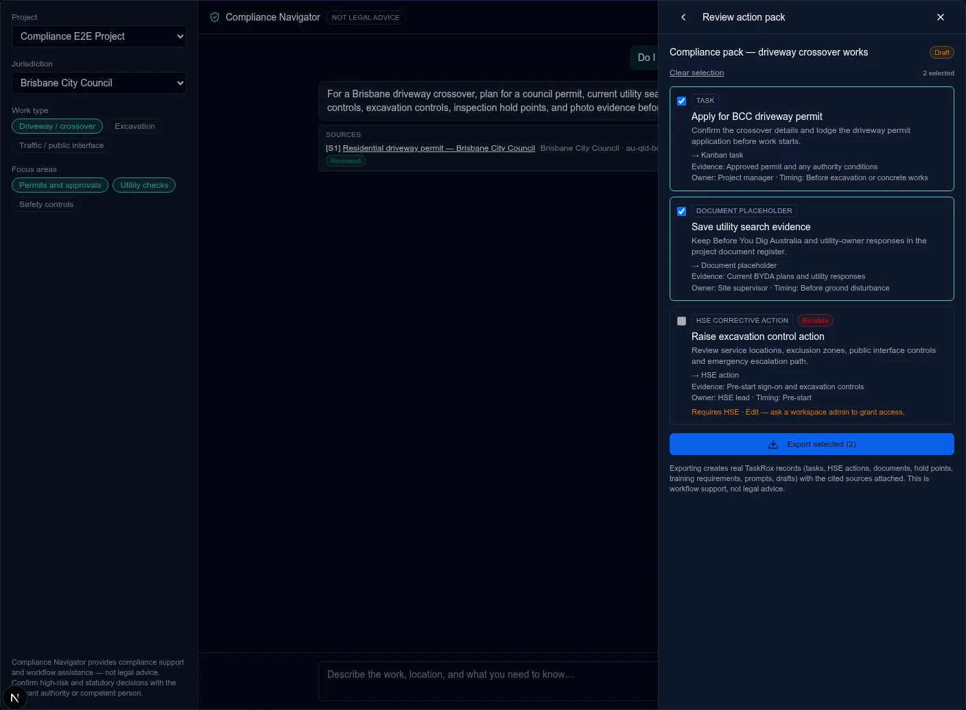This screenshot has height=710, width=966.
Task: Go back using the panel's left chevron
Action: click(683, 17)
